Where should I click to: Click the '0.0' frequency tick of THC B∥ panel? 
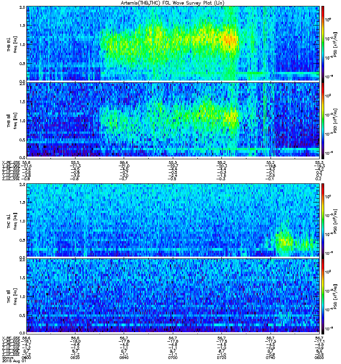coord(22,334)
